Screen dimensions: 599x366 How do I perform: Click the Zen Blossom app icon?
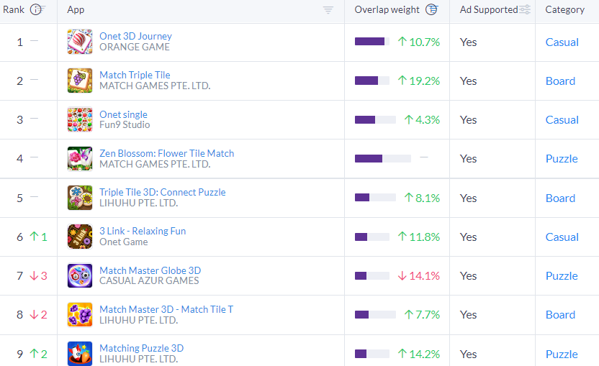80,159
